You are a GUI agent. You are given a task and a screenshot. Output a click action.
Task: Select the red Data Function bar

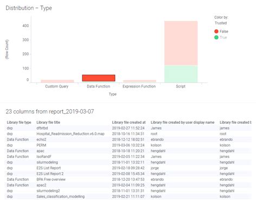tap(99, 78)
